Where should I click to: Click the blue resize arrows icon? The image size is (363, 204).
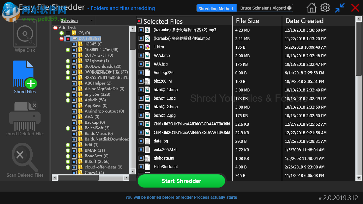340,7
